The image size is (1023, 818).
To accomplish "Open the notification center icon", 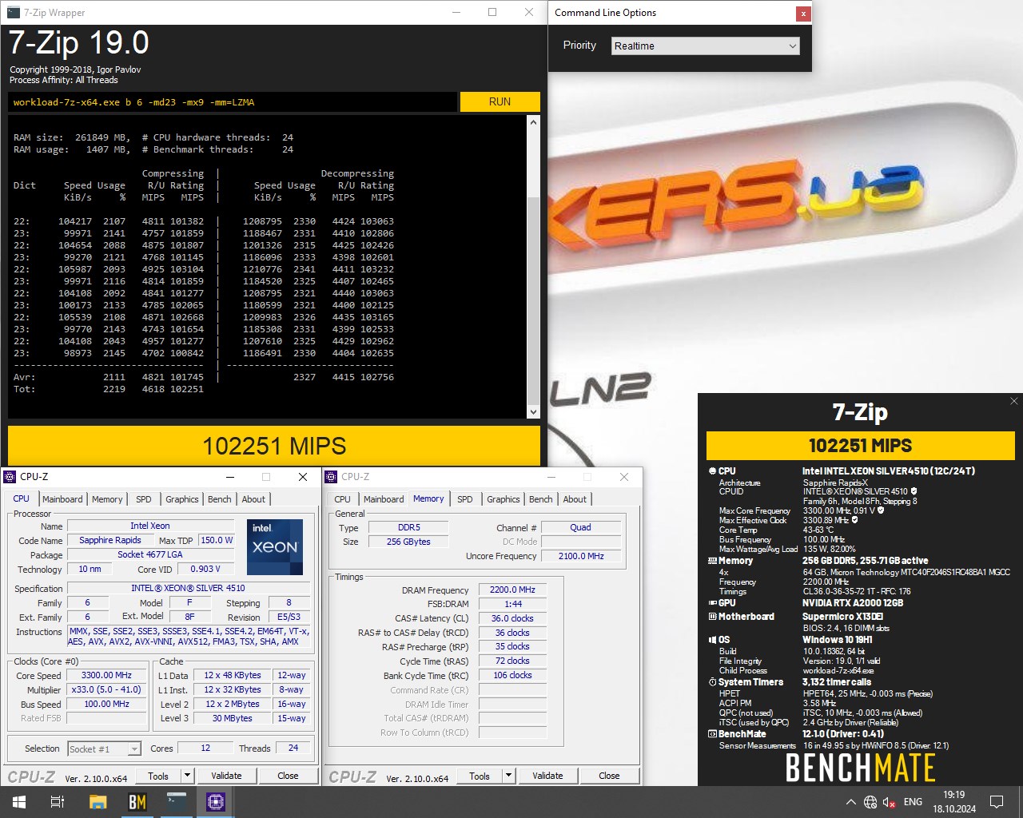I will [x=997, y=802].
